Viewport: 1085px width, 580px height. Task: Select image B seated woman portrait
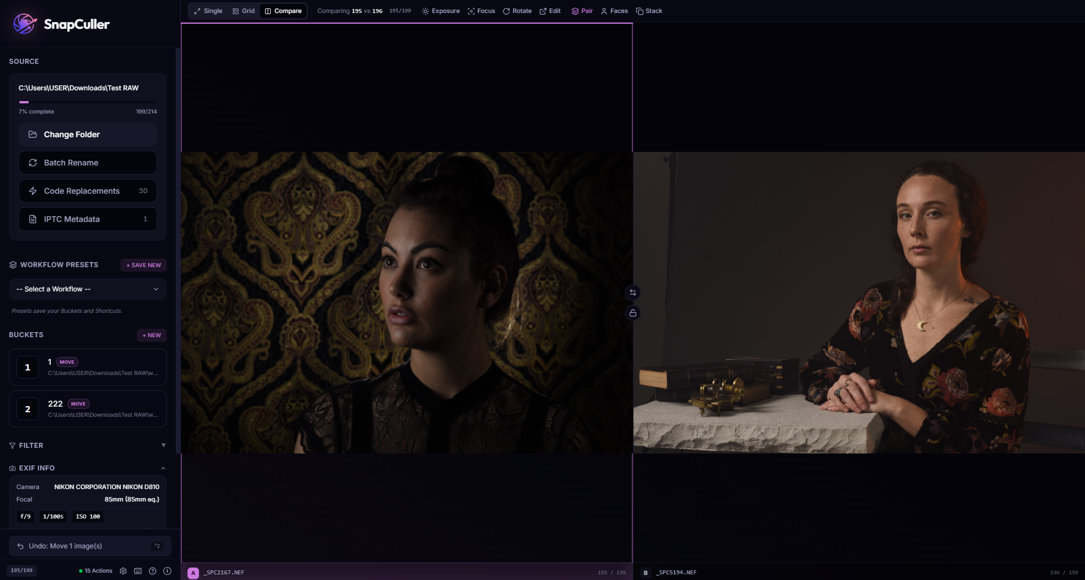(x=859, y=303)
